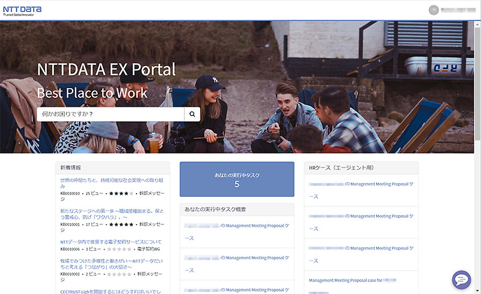The width and height of the screenshot is (481, 294).
Task: Click the scrollbar down arrow
Action: [x=477, y=290]
